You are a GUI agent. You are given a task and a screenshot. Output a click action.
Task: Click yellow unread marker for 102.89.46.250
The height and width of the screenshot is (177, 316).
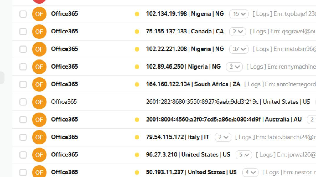click(137, 67)
